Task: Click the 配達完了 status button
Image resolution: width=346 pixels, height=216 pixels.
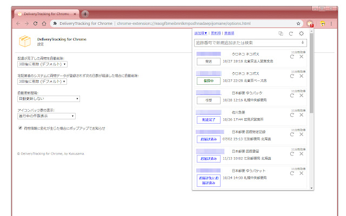Action: 209,120
